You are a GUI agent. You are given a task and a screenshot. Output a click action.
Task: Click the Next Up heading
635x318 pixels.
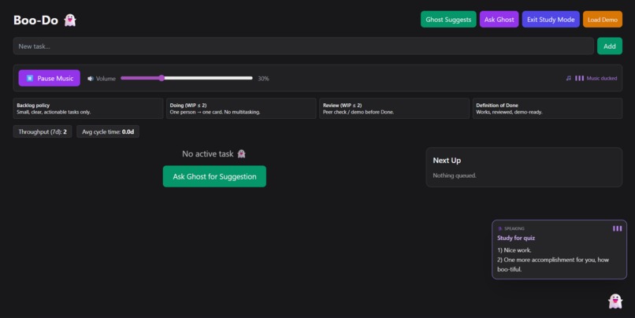(447, 161)
